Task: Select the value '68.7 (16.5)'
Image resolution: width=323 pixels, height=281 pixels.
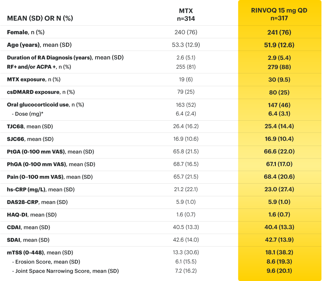Action: tap(186, 164)
